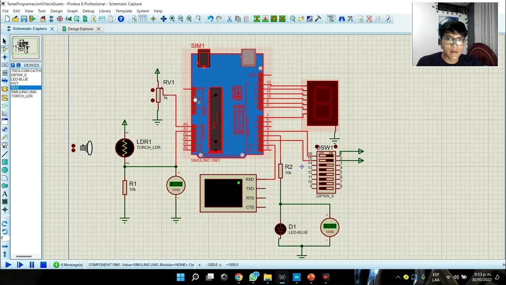Open WhatsApp from taskbar
The height and width of the screenshot is (285, 506).
click(x=253, y=277)
